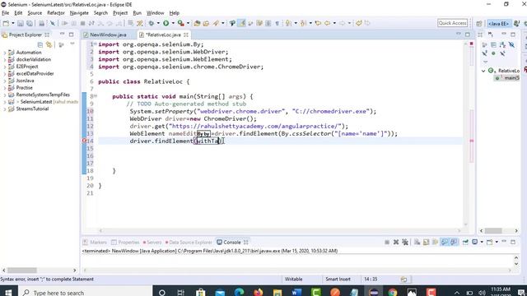Open Display Selected Console dropdown
The width and height of the screenshot is (527, 296).
(482, 242)
